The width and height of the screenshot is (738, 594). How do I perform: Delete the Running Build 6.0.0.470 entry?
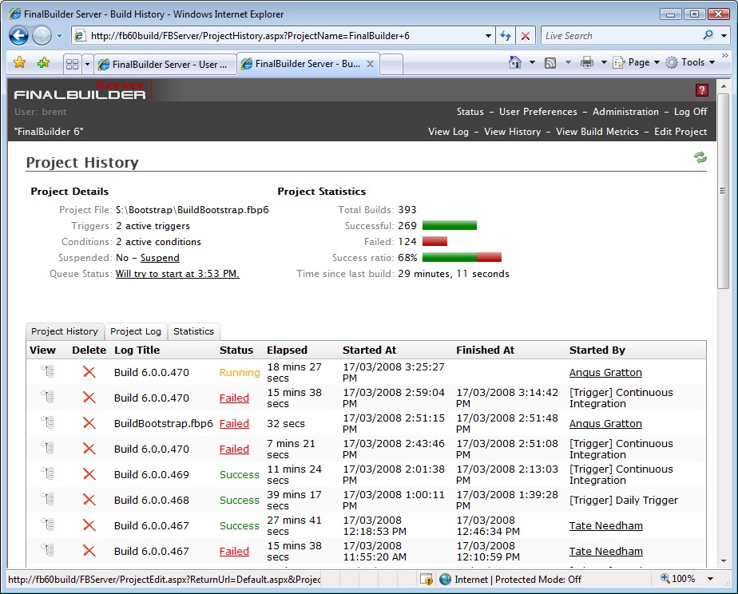(89, 372)
